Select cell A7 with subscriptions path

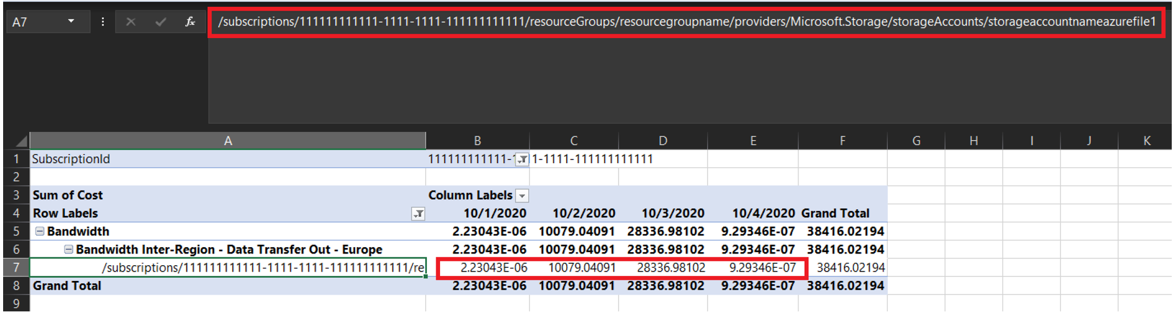[228, 267]
